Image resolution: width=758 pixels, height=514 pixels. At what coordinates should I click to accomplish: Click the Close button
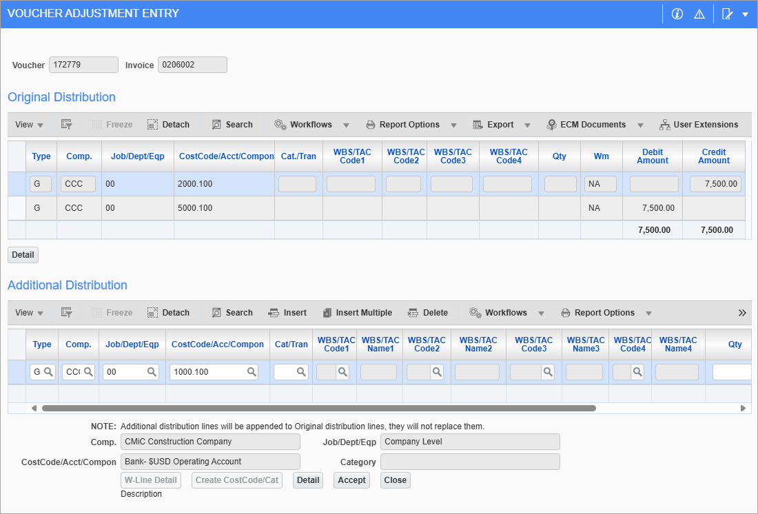click(x=395, y=480)
